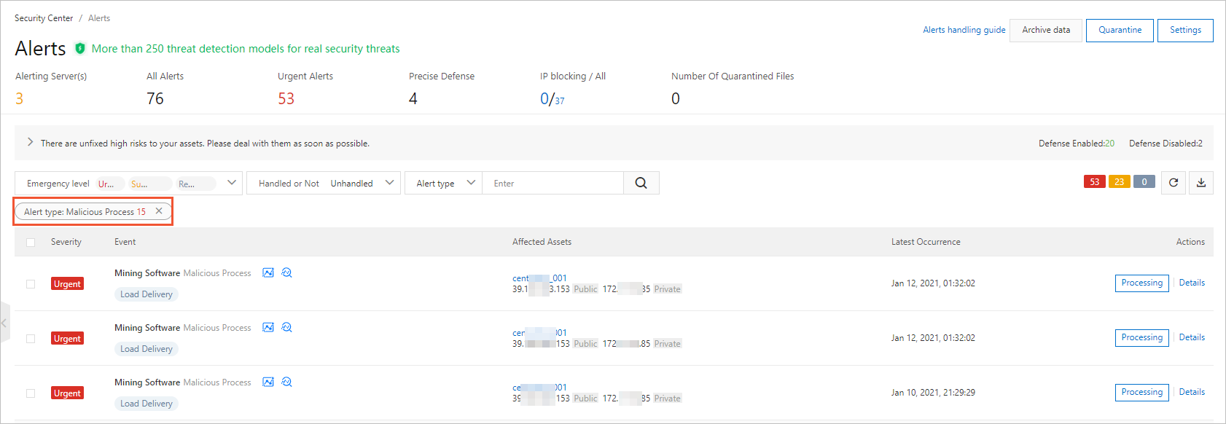1226x424 pixels.
Task: Refresh the alerts list
Action: pyautogui.click(x=1174, y=182)
